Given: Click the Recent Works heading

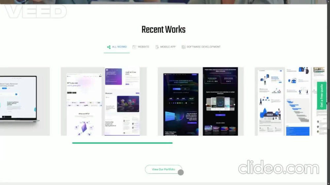Looking at the screenshot, I should pyautogui.click(x=163, y=30).
